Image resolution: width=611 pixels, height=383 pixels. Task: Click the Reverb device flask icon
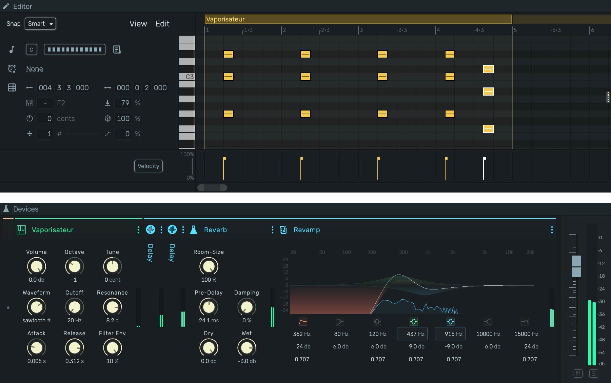194,230
